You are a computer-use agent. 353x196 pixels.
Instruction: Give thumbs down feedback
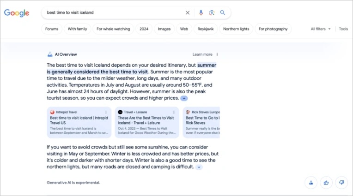[341, 183]
